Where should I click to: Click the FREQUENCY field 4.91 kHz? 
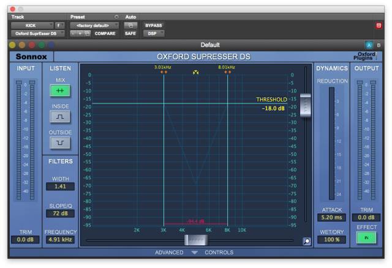point(60,240)
